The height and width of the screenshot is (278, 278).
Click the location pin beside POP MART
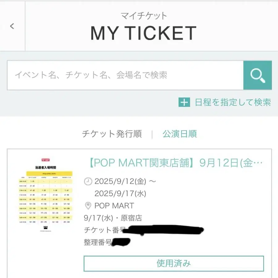pyautogui.click(x=88, y=206)
